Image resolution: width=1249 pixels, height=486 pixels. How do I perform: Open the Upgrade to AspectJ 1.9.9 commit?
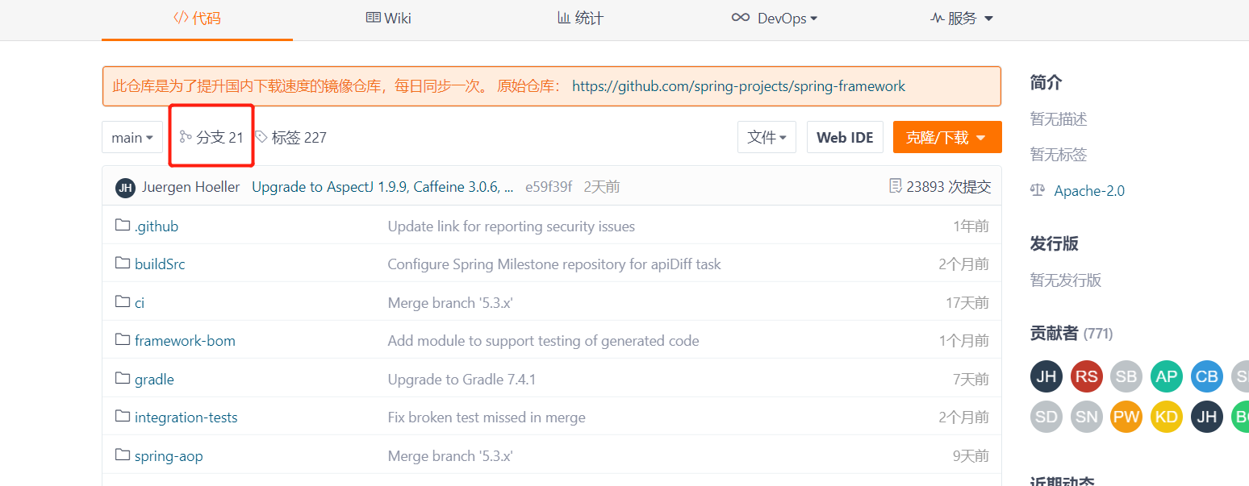coord(383,187)
